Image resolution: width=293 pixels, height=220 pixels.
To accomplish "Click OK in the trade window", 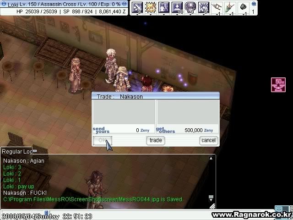I will 103,141.
